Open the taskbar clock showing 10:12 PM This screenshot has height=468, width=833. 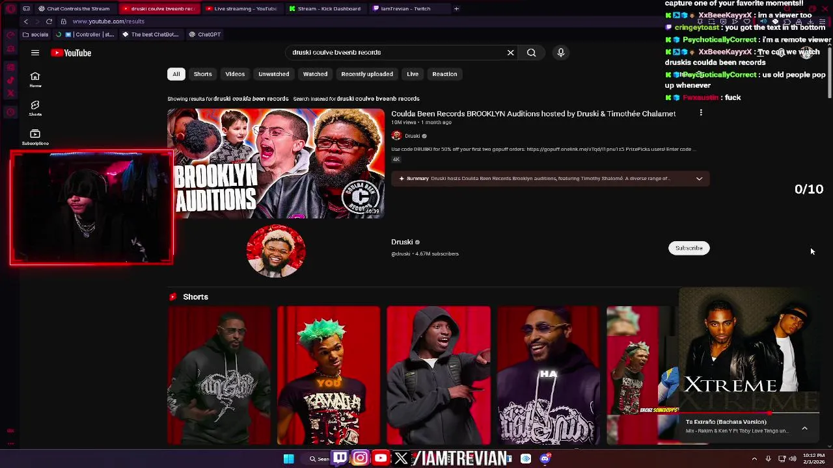click(x=813, y=459)
